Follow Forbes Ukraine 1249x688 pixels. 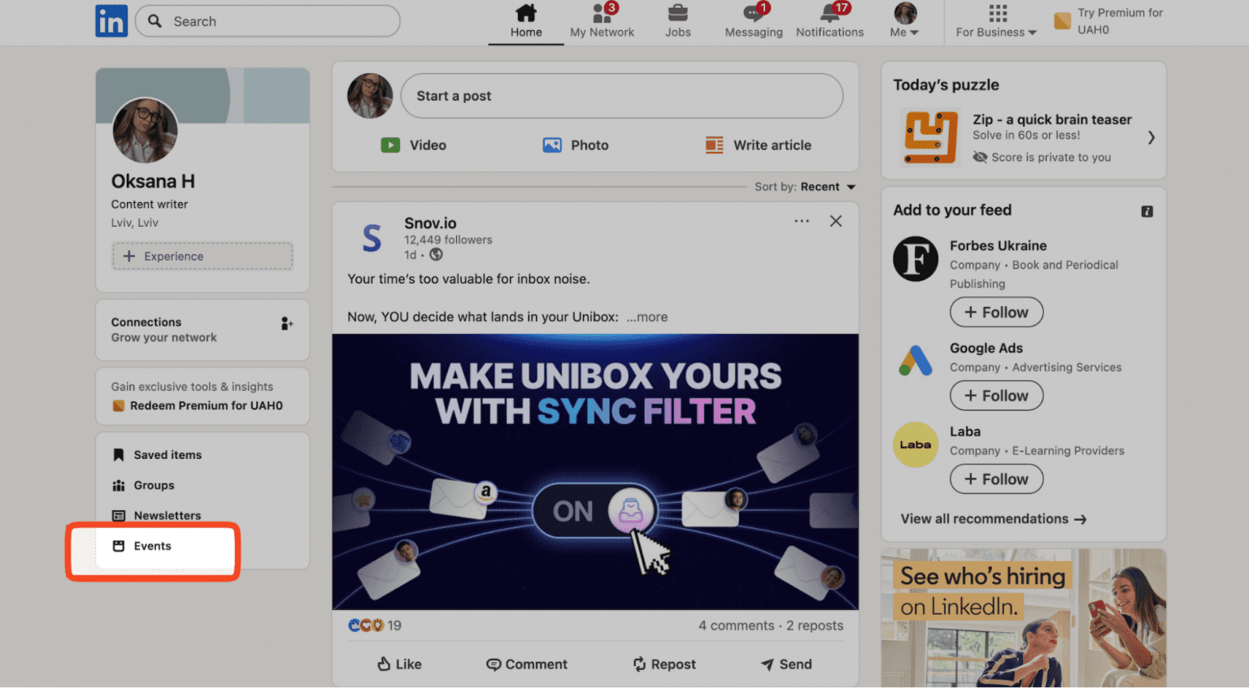(996, 312)
